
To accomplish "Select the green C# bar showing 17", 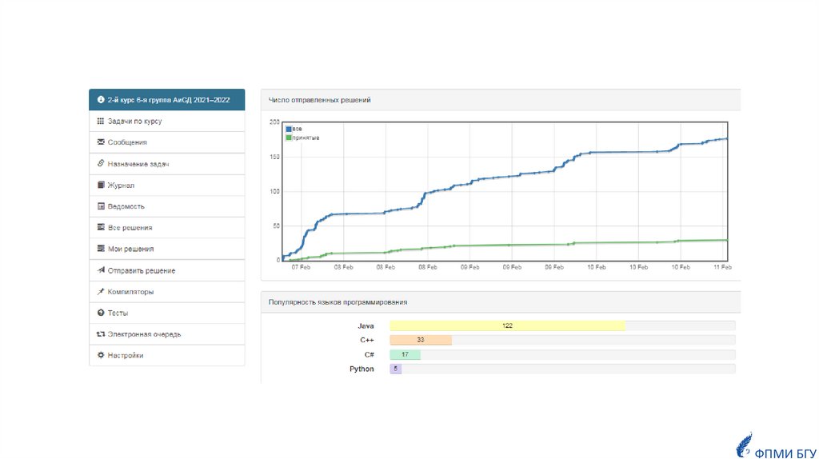I will click(x=405, y=355).
